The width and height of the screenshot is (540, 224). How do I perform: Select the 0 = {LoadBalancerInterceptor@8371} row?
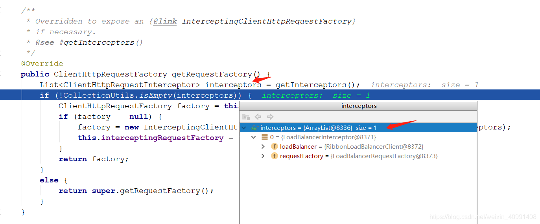(x=358, y=137)
